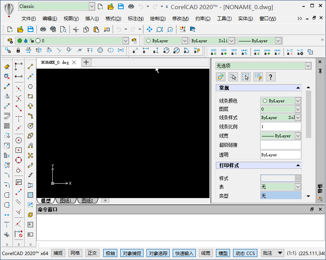Open the Layers Manager icon
The width and height of the screenshot is (326, 260).
click(x=9, y=41)
